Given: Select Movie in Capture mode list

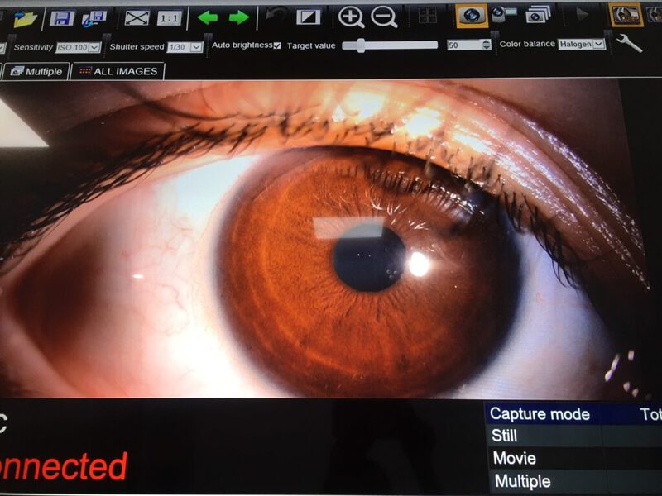Looking at the screenshot, I should click(515, 458).
